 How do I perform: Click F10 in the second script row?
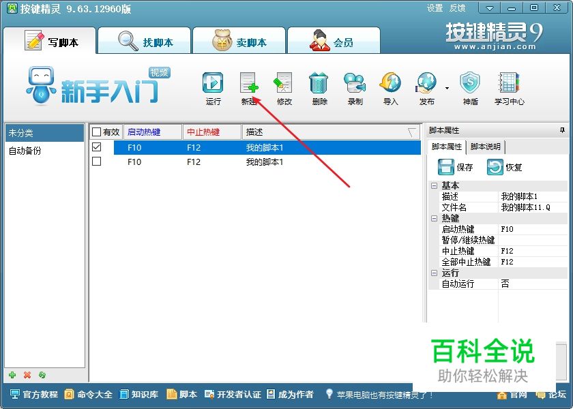pyautogui.click(x=134, y=162)
